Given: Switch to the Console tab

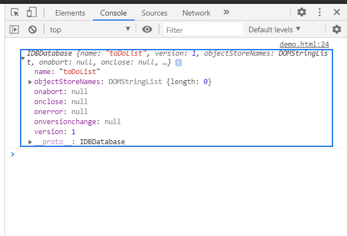Looking at the screenshot, I should (x=113, y=13).
